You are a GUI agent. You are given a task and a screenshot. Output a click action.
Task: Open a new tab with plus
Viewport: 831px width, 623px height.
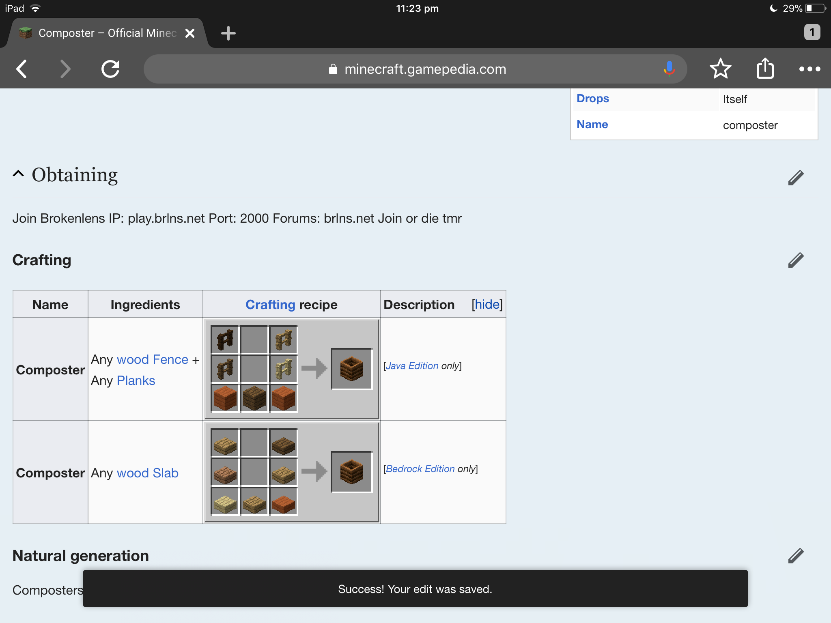point(228,33)
